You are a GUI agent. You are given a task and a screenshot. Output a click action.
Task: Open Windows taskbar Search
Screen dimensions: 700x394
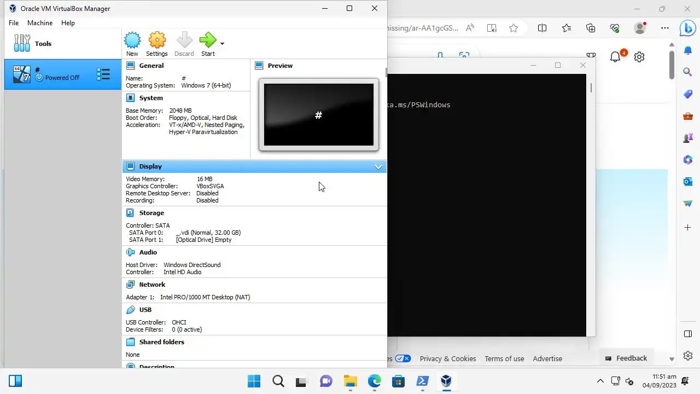(x=278, y=381)
